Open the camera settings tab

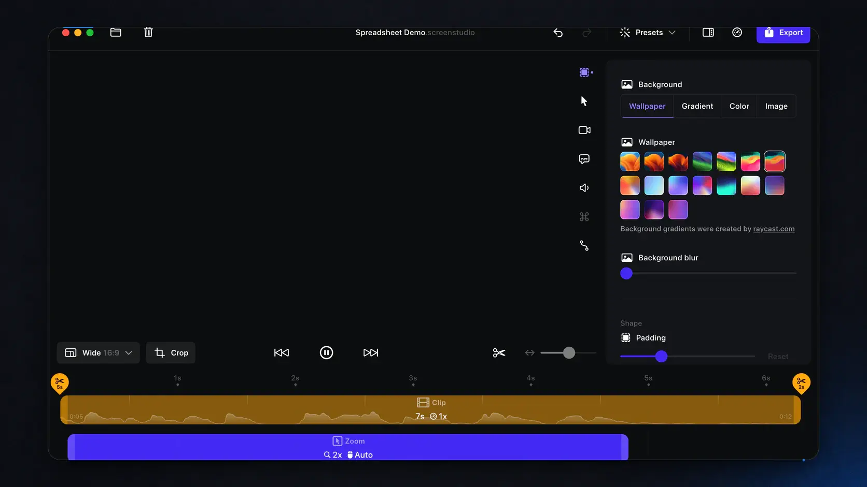584,130
